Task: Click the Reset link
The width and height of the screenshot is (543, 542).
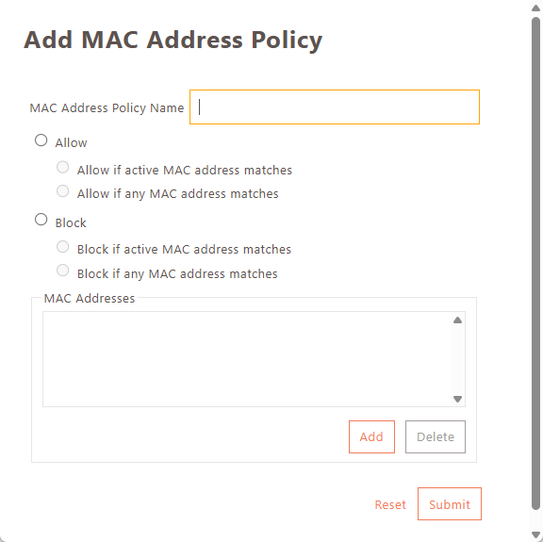Action: click(x=390, y=504)
